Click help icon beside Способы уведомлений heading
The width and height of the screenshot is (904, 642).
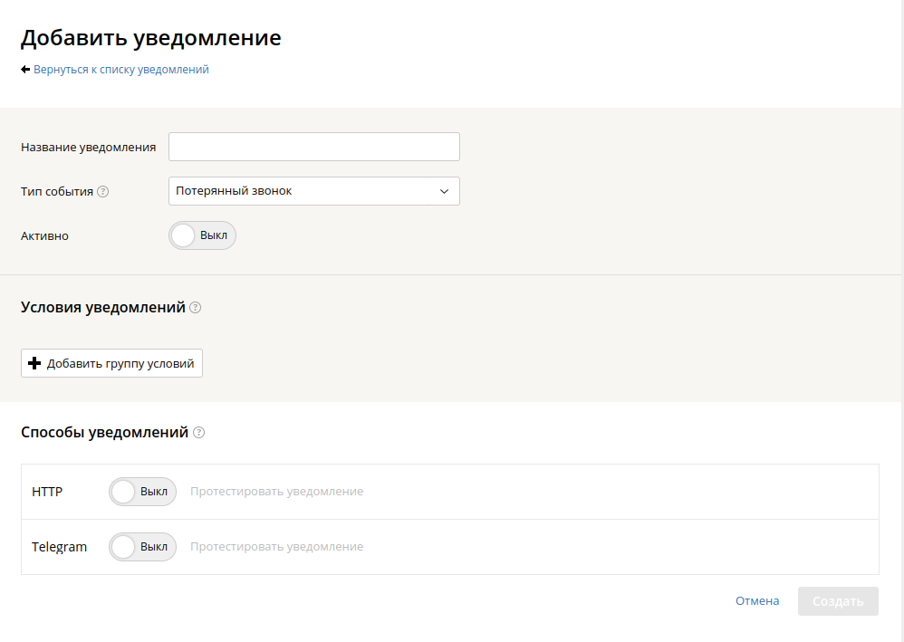click(199, 433)
